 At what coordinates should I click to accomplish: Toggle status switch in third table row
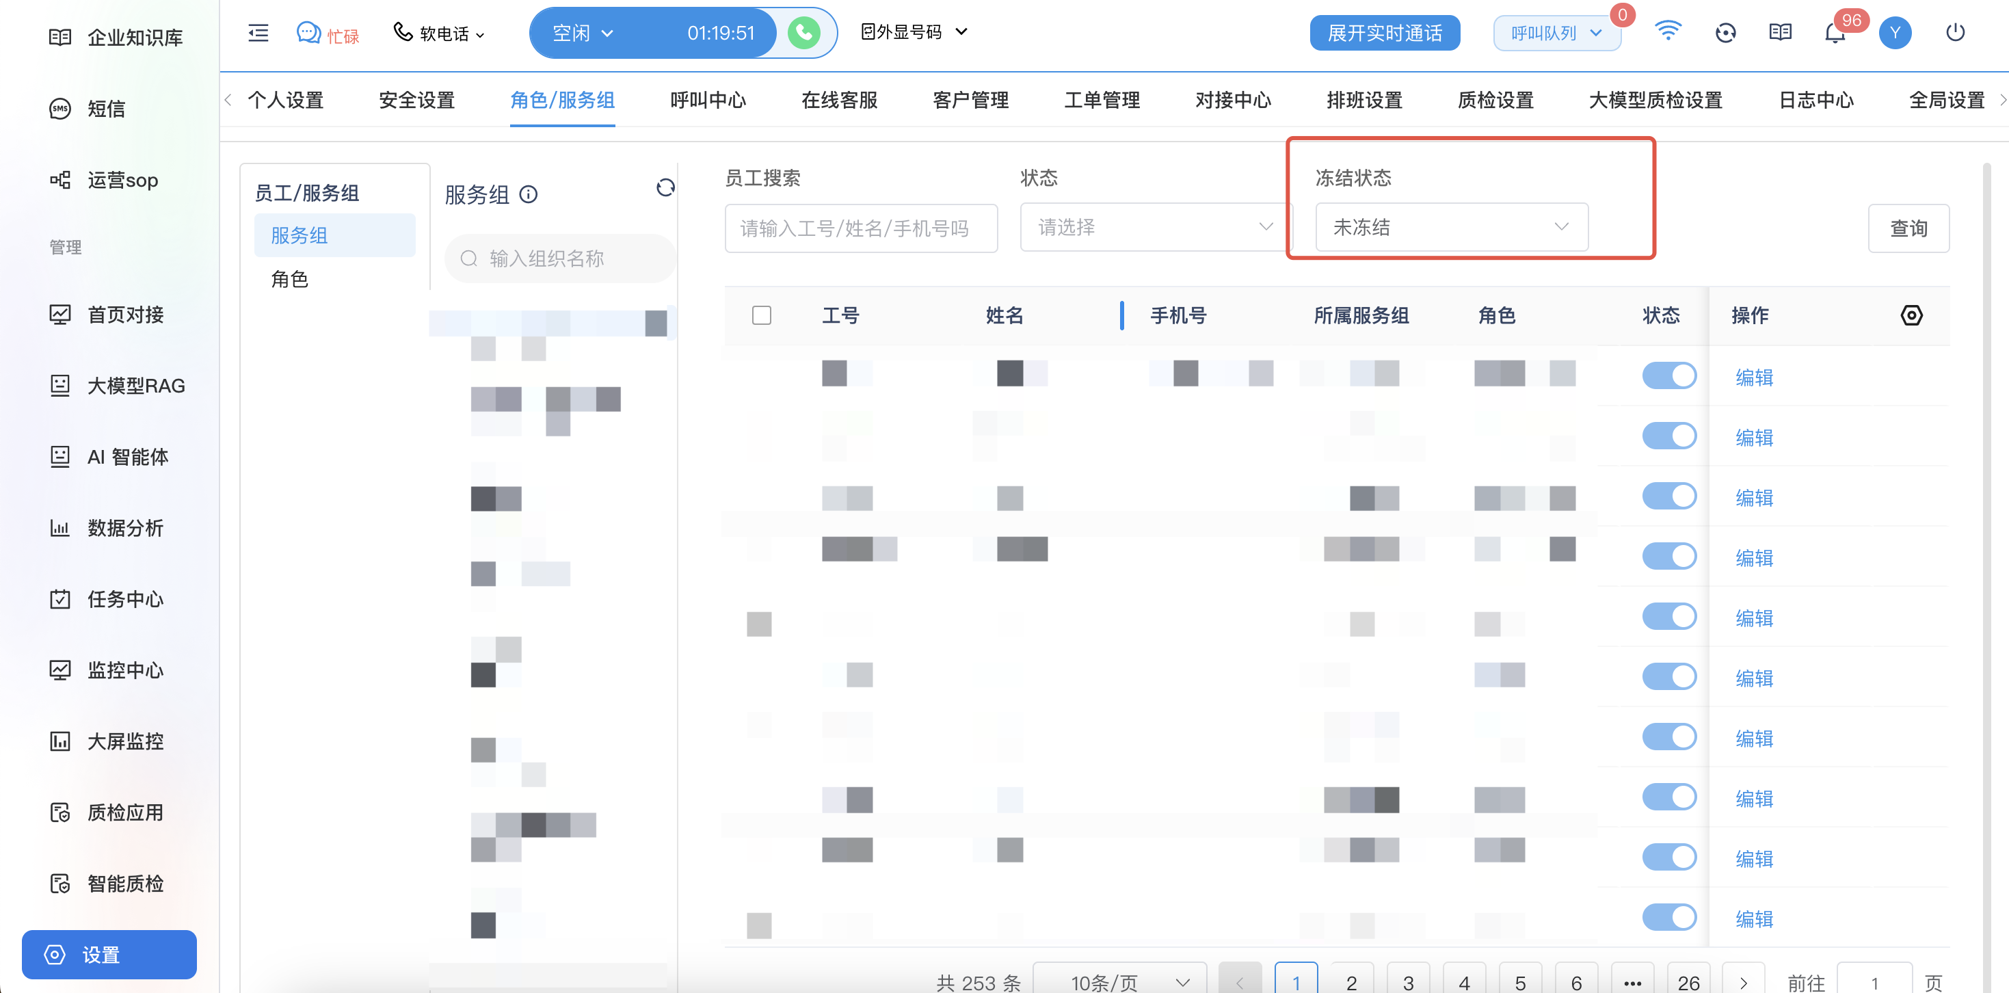pyautogui.click(x=1669, y=496)
